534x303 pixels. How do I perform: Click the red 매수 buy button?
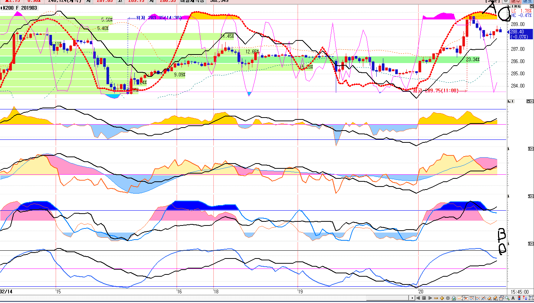point(516,1)
